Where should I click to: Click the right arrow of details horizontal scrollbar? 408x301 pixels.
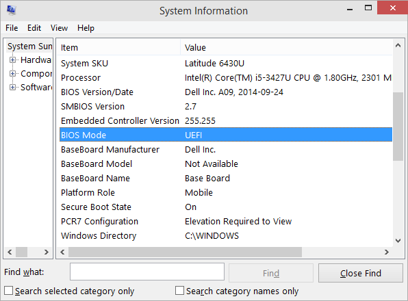tap(387, 252)
